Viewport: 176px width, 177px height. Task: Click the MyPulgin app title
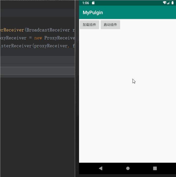93,13
